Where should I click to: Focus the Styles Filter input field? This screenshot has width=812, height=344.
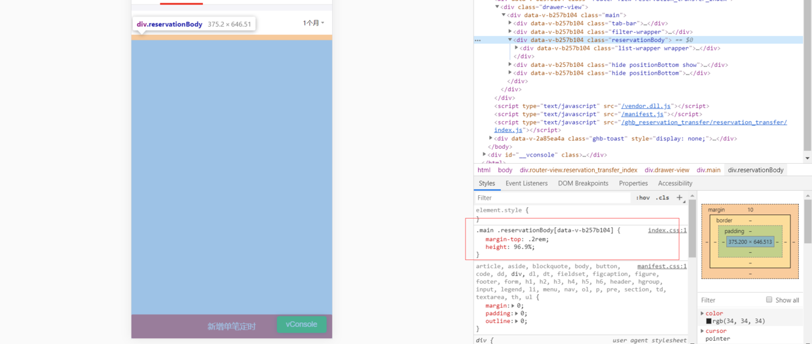[552, 198]
